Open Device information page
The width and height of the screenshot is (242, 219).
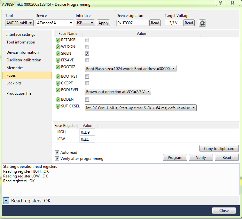pyautogui.click(x=22, y=52)
